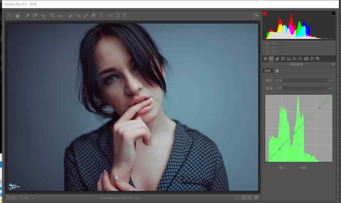Choose the Adjustment Brush tool

tap(86, 16)
